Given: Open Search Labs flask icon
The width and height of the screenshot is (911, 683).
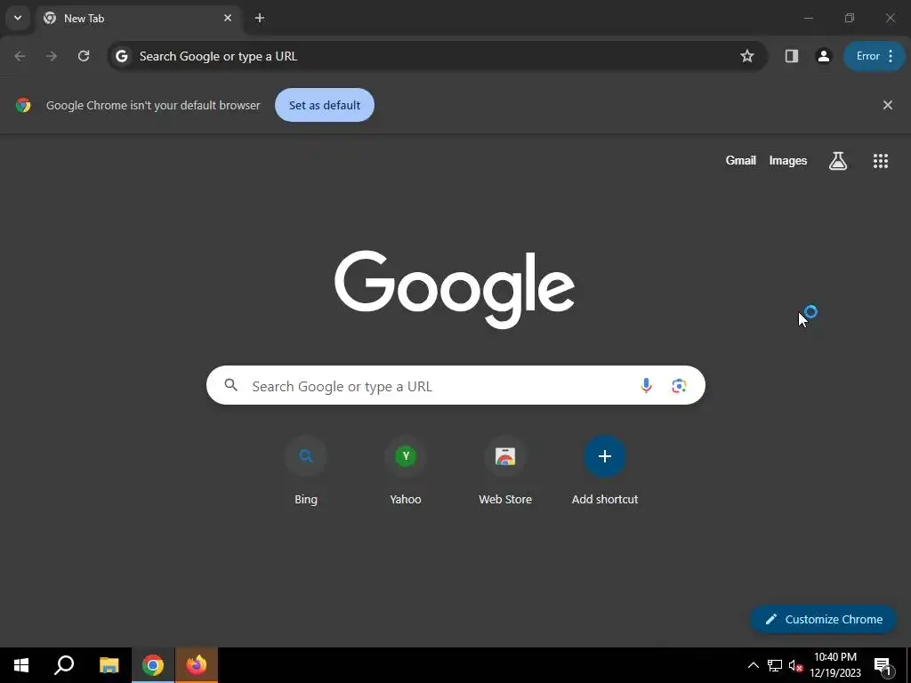Looking at the screenshot, I should point(838,161).
